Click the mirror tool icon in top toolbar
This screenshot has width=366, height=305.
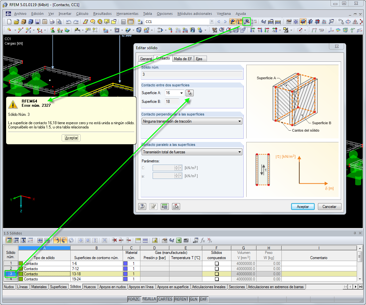click(355, 22)
